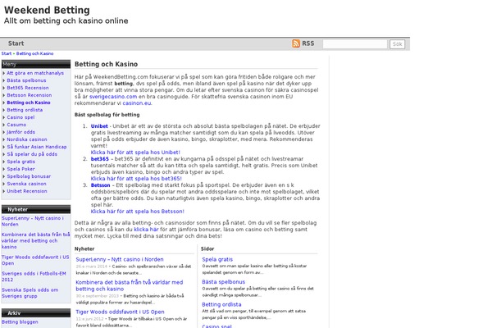
Task: Open Så spelar du på odds link
Action: (32, 154)
